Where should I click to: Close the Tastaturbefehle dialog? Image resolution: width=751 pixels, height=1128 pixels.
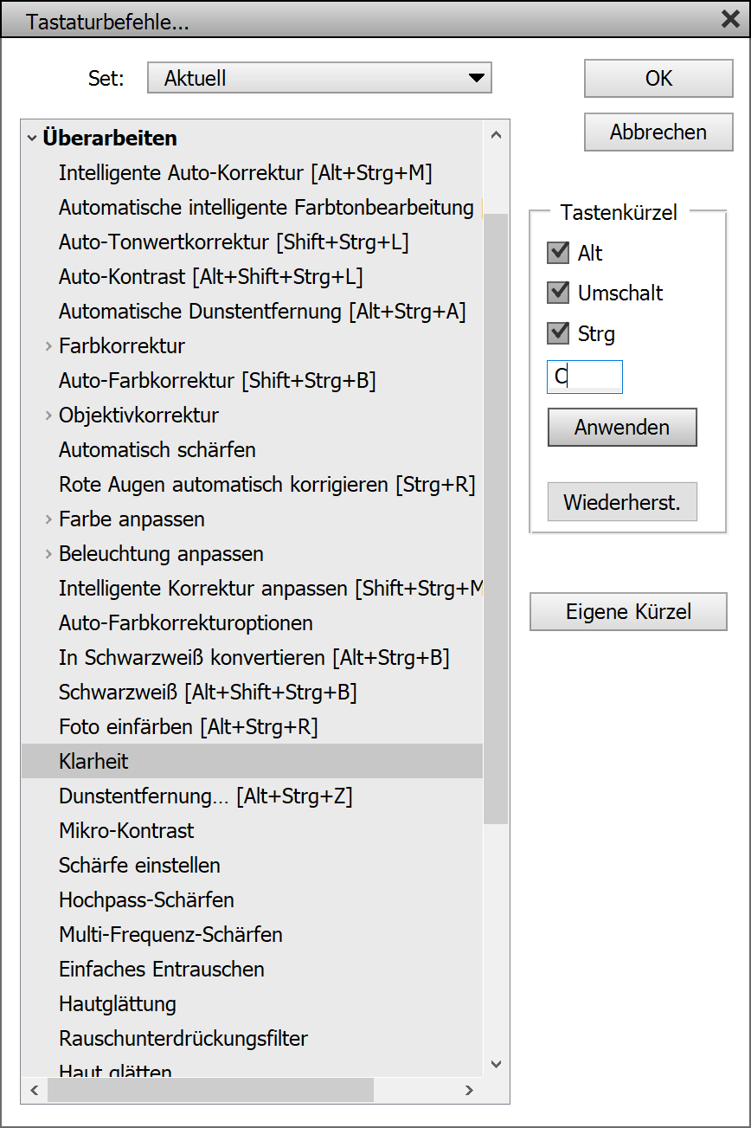730,19
